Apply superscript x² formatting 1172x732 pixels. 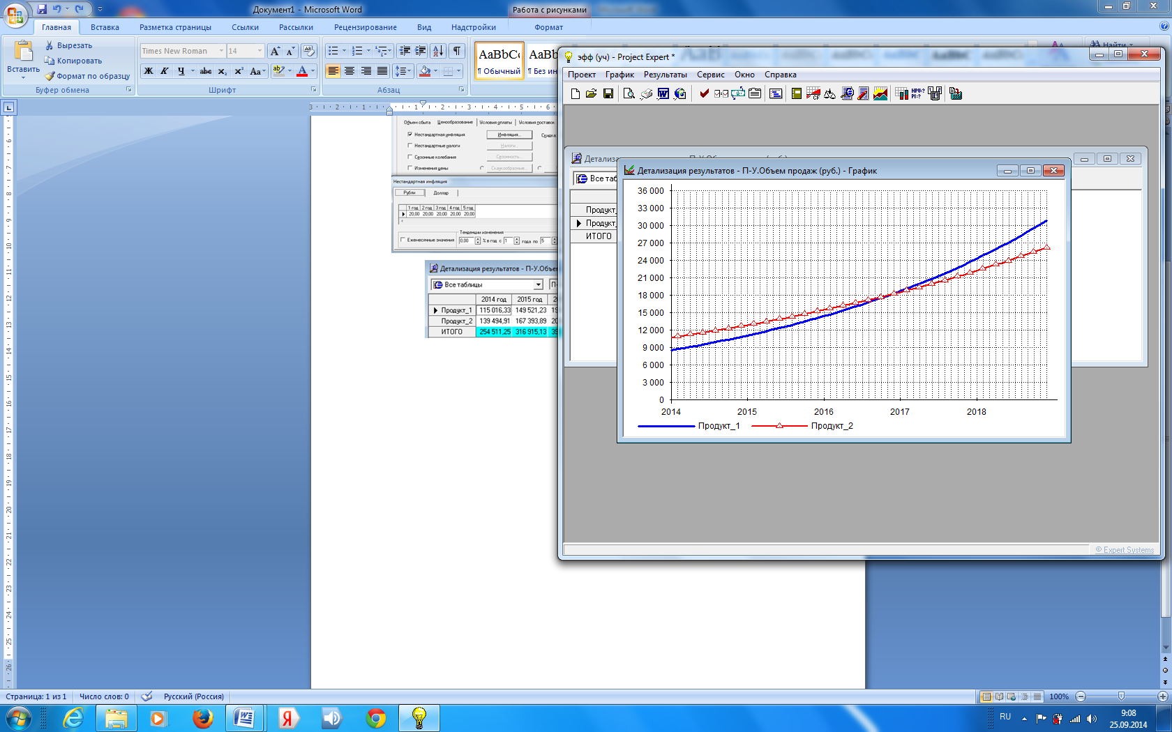[239, 71]
